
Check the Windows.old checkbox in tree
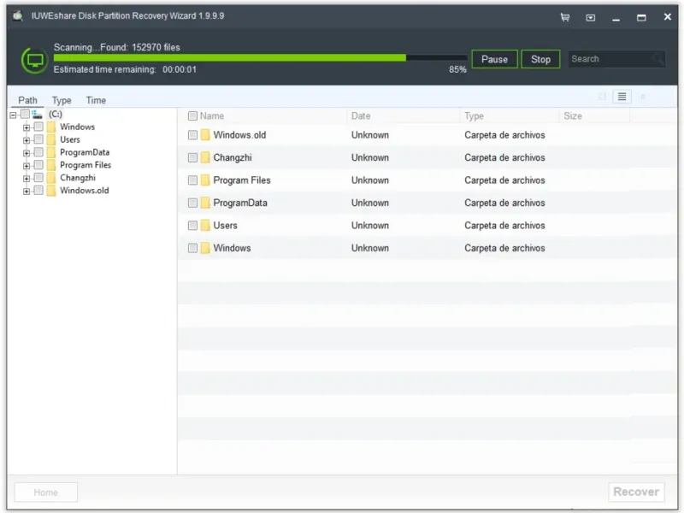tap(38, 190)
